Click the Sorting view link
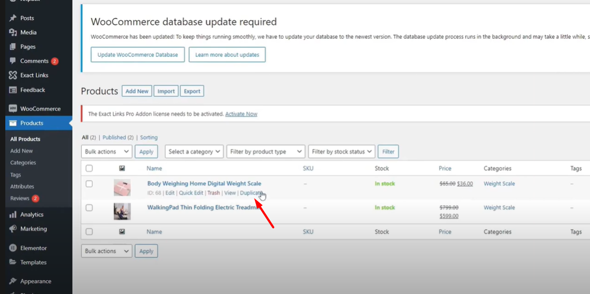This screenshot has width=590, height=294. coord(149,138)
